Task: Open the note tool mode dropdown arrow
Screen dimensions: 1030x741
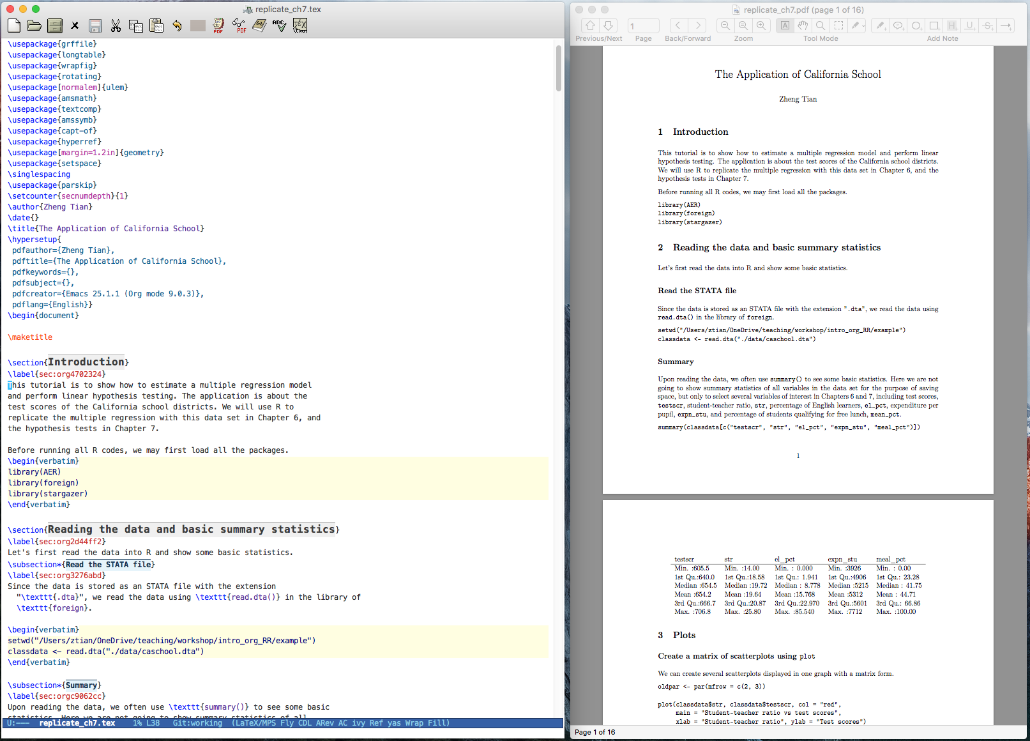Action: point(863,26)
